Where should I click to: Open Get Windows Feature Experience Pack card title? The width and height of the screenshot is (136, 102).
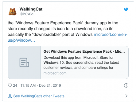click(84, 52)
